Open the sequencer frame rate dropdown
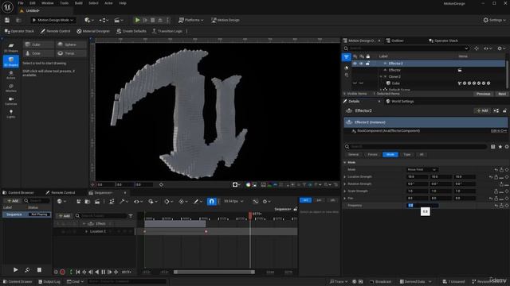This screenshot has height=286, width=510. click(233, 201)
